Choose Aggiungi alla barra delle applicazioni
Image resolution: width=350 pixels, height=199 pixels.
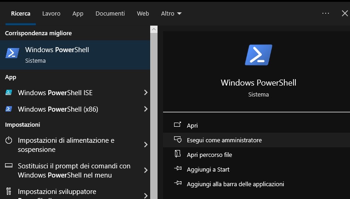[256, 184]
